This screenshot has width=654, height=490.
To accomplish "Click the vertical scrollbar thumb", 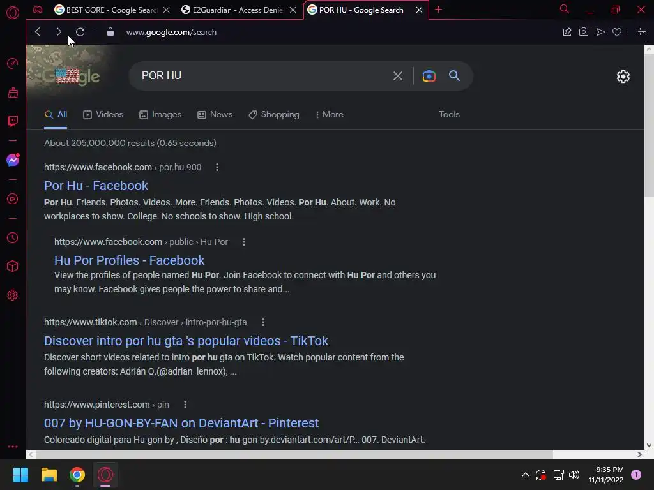I will 649,125.
